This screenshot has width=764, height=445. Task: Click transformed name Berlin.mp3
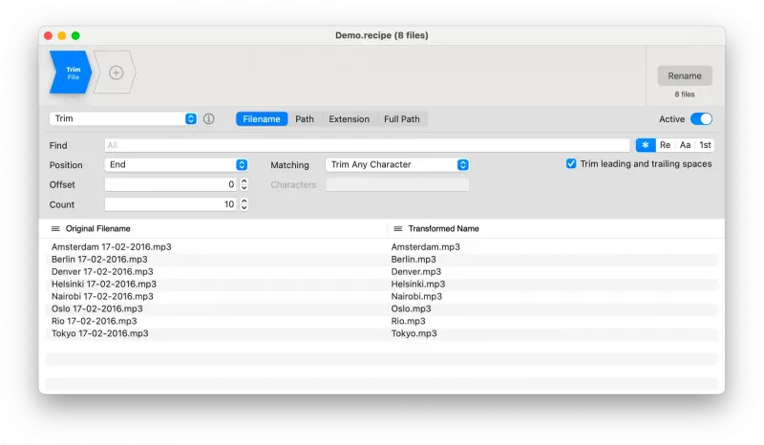(414, 260)
